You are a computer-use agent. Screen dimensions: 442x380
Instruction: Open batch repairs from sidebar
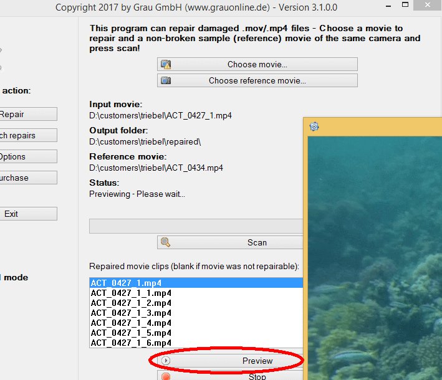[x=28, y=135]
